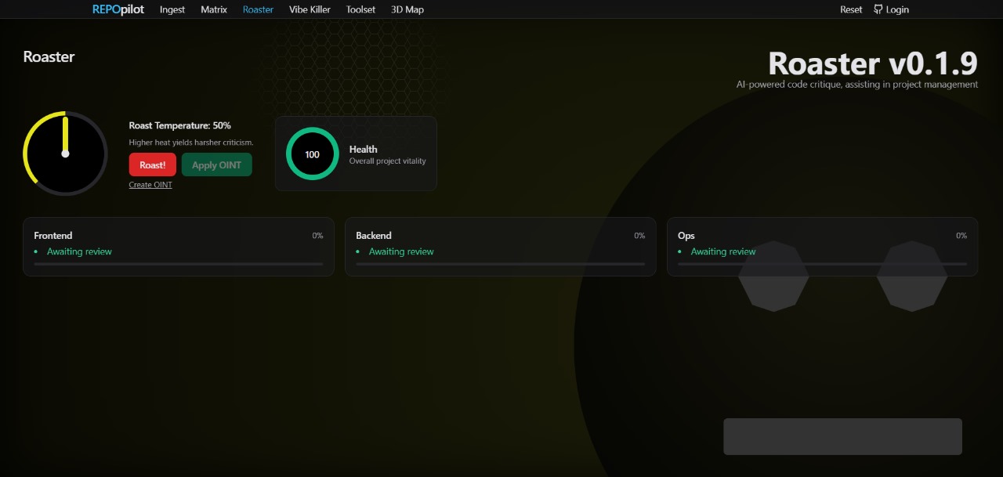This screenshot has height=477, width=1003.
Task: Open the Ingest page
Action: [x=172, y=9]
